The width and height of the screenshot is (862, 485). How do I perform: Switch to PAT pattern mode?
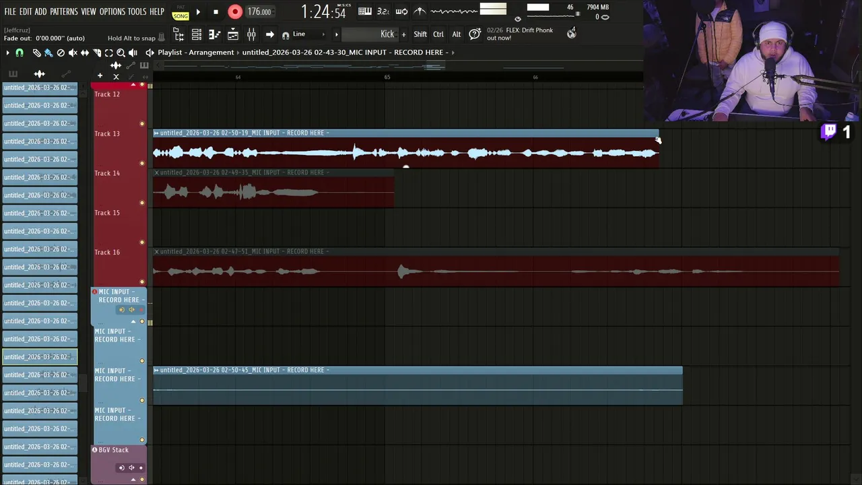(x=180, y=7)
